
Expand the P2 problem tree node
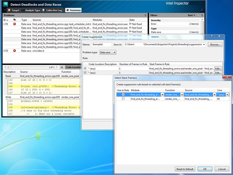4,51
